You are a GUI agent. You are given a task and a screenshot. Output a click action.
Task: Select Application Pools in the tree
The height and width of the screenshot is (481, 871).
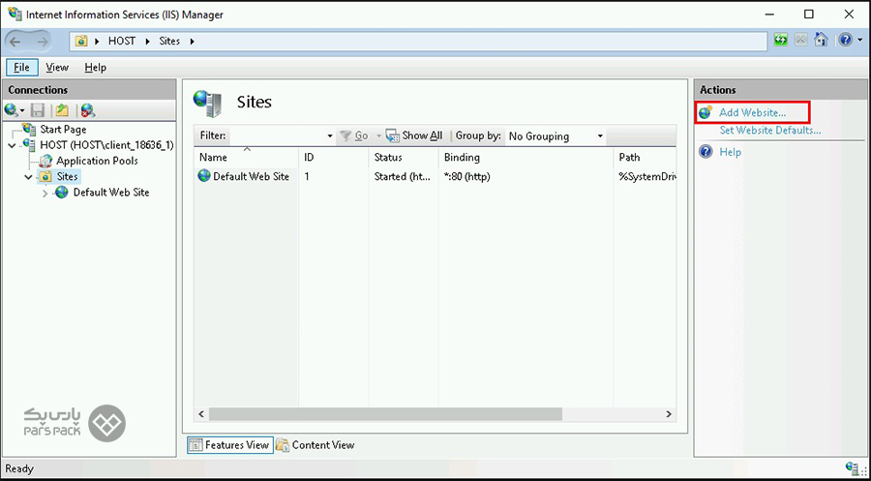[97, 161]
